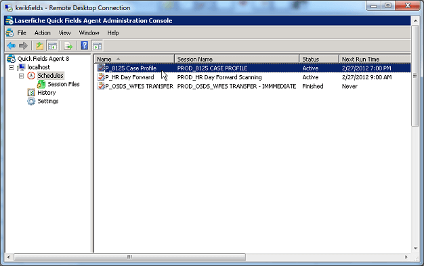The width and height of the screenshot is (424, 266).
Task: Open the Window menu
Action: (x=89, y=32)
